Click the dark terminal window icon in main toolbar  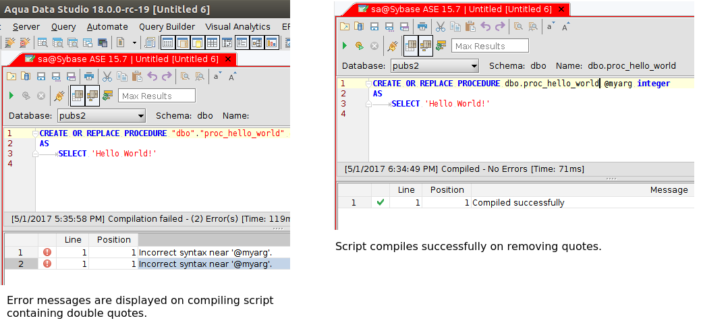[x=103, y=43]
